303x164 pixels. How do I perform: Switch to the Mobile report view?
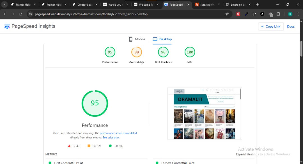[137, 39]
